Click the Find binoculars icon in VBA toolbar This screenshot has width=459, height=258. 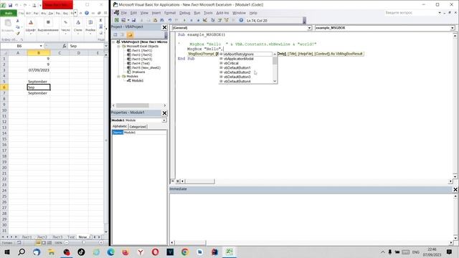click(x=162, y=20)
